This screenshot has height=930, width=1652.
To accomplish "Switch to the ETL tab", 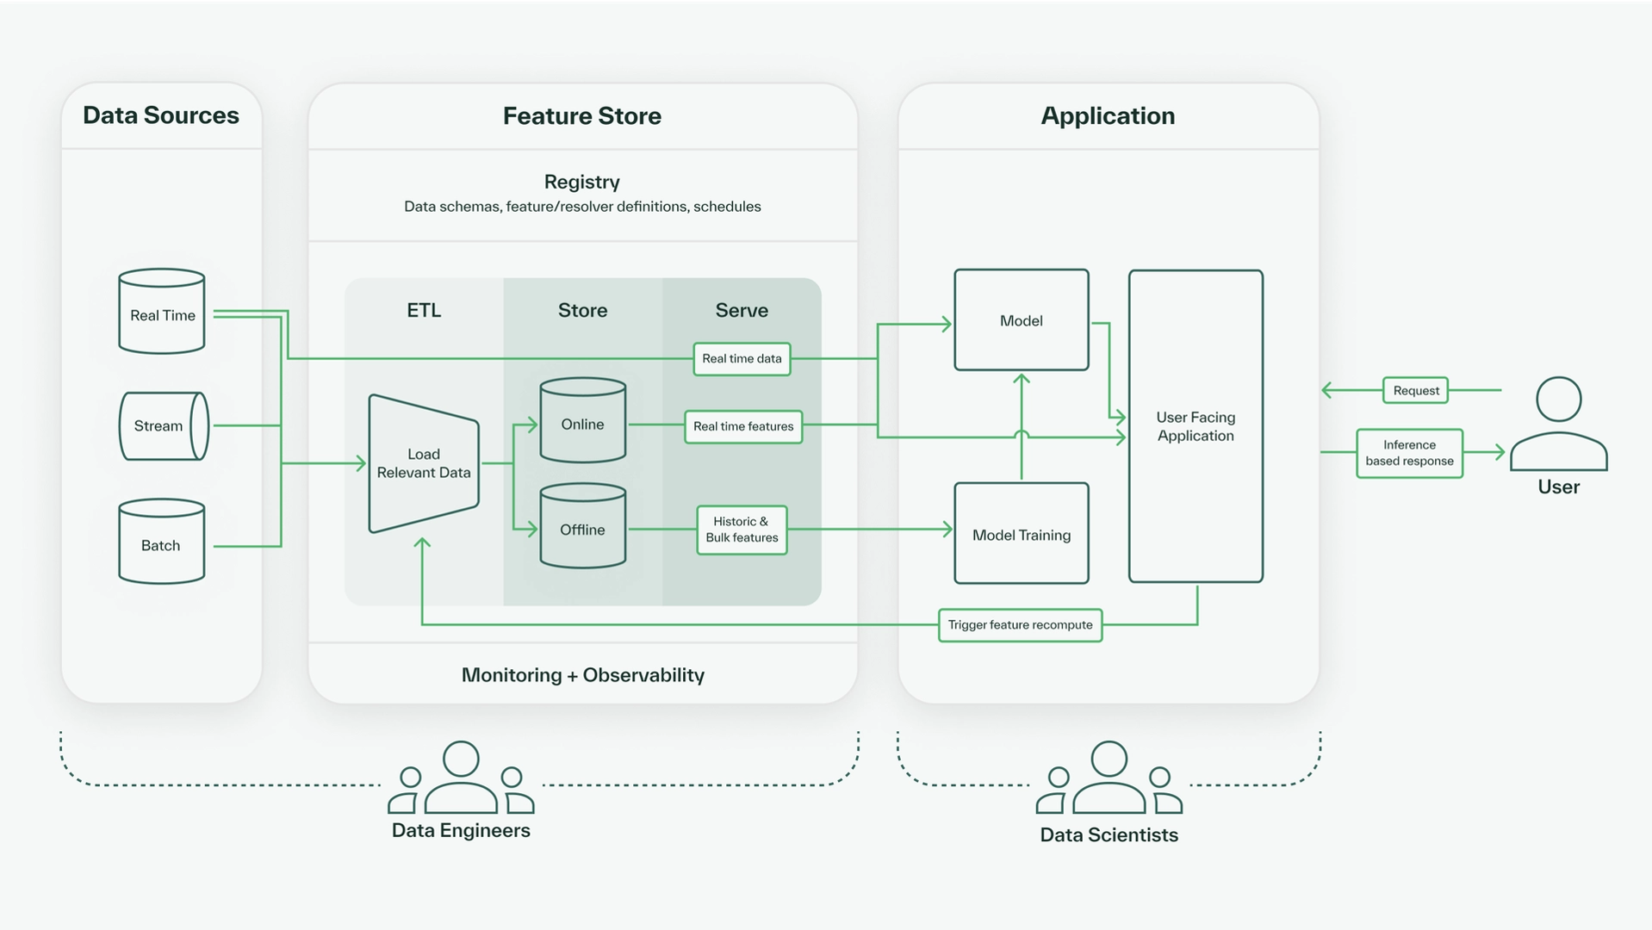I will 424,310.
